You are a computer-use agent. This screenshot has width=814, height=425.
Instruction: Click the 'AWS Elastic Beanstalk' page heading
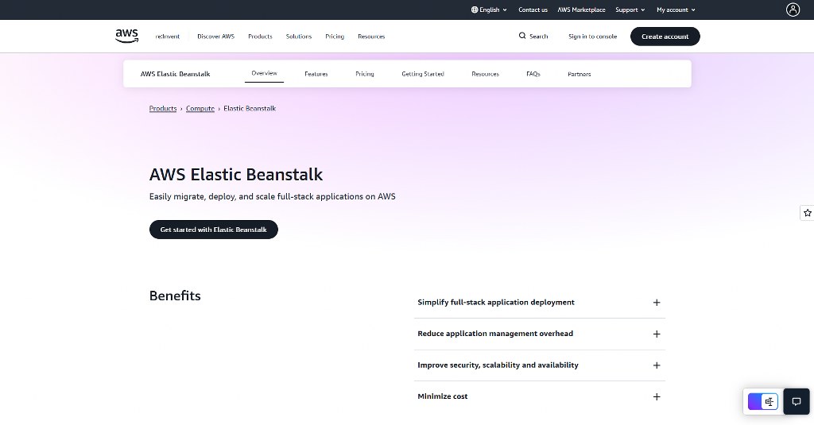pyautogui.click(x=235, y=174)
